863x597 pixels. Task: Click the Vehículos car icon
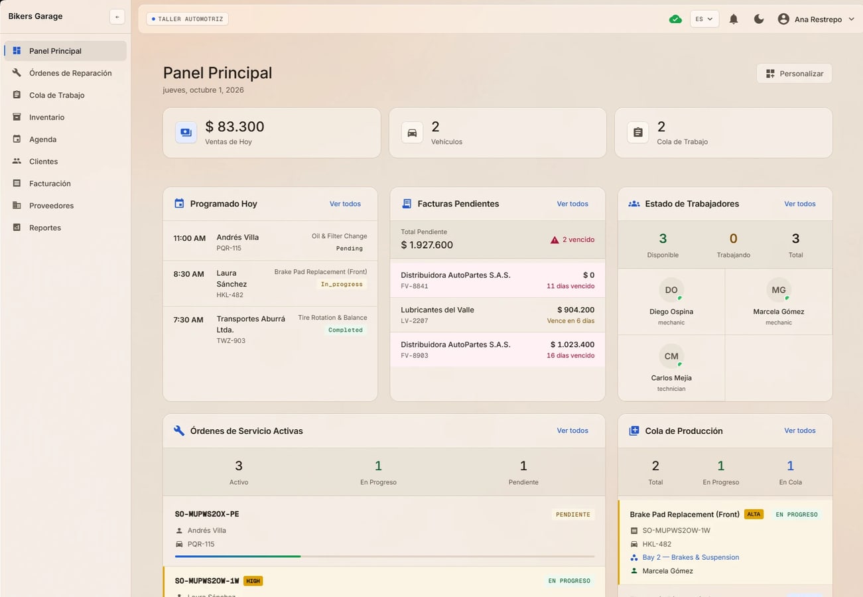coord(412,133)
